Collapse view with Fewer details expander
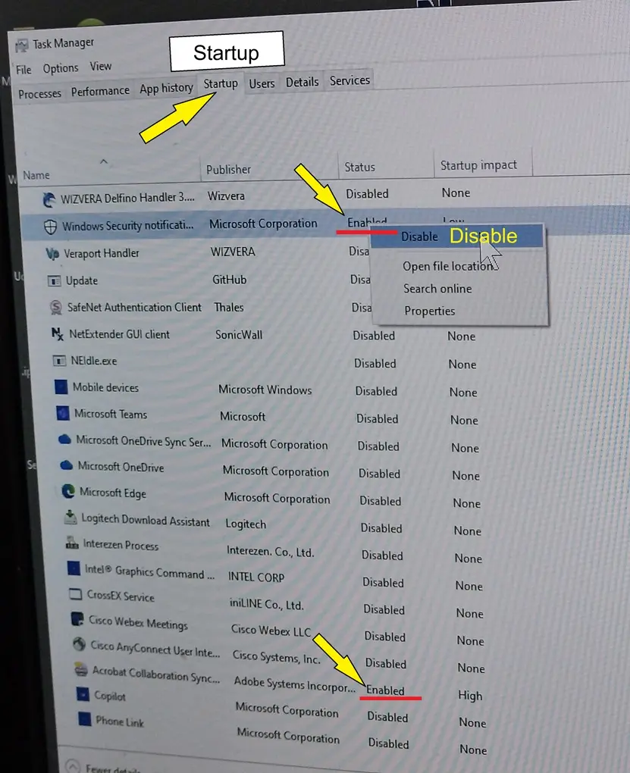Image resolution: width=630 pixels, height=773 pixels. click(x=72, y=767)
